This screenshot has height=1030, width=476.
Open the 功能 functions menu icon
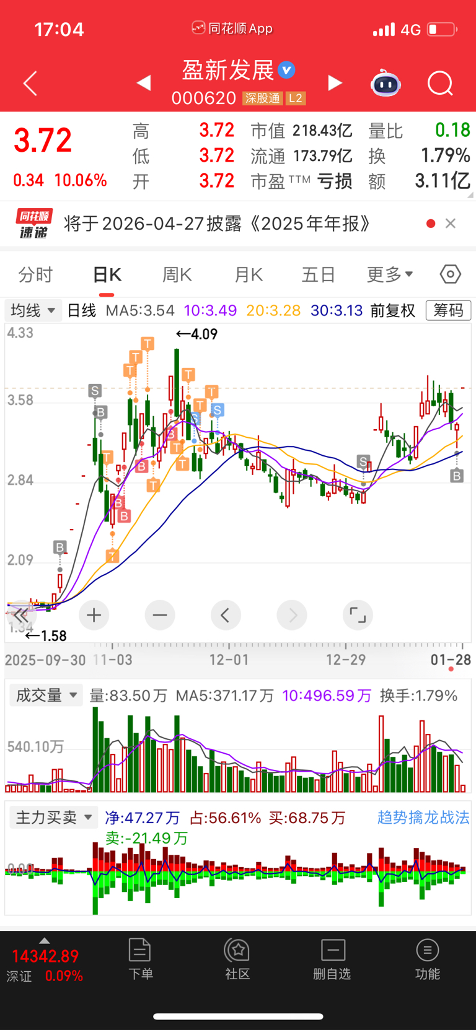(x=428, y=959)
